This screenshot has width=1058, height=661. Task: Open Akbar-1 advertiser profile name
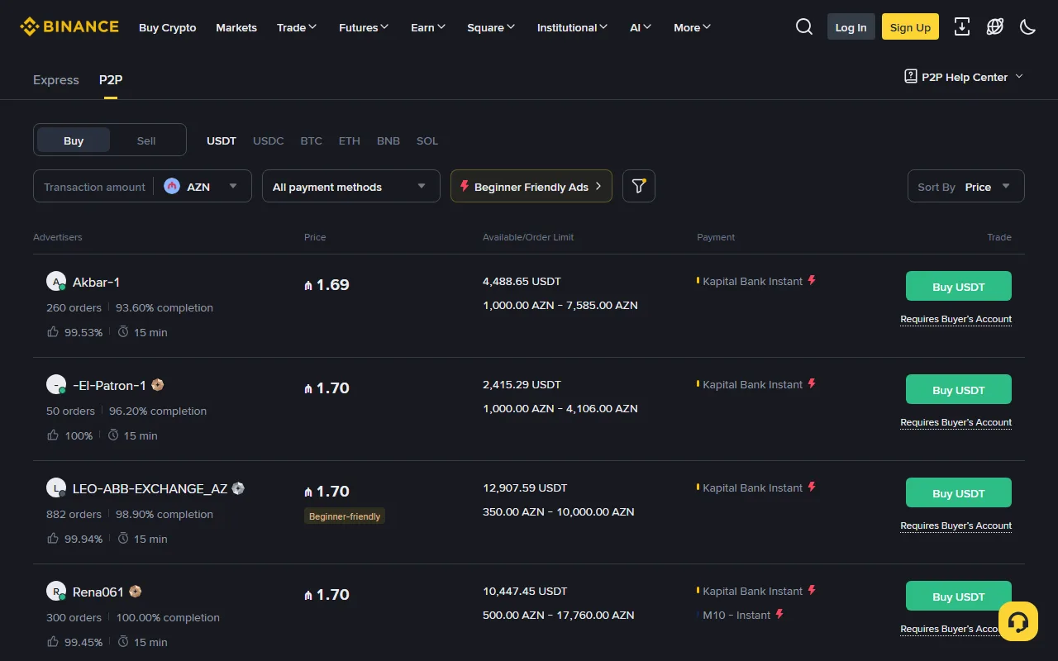coord(97,282)
